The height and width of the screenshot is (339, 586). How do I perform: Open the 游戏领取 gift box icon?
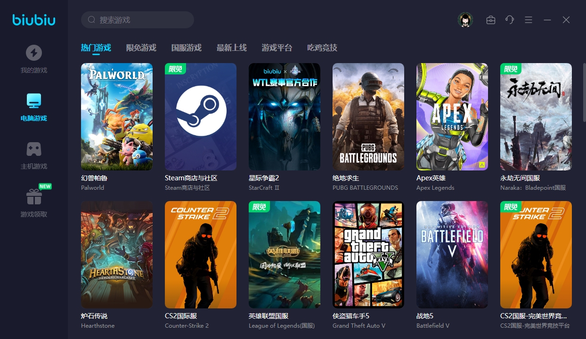(33, 197)
